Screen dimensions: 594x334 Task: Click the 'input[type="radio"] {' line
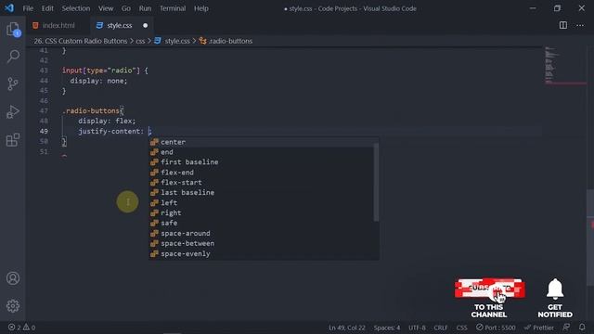click(105, 71)
